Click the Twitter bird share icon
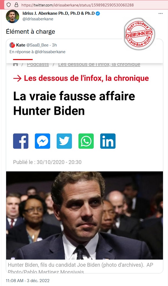Screen dimensions: 168x286 [x=64, y=141]
